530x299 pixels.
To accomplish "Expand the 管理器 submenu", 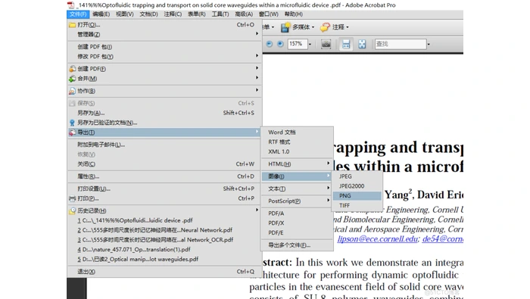I will (x=257, y=34).
